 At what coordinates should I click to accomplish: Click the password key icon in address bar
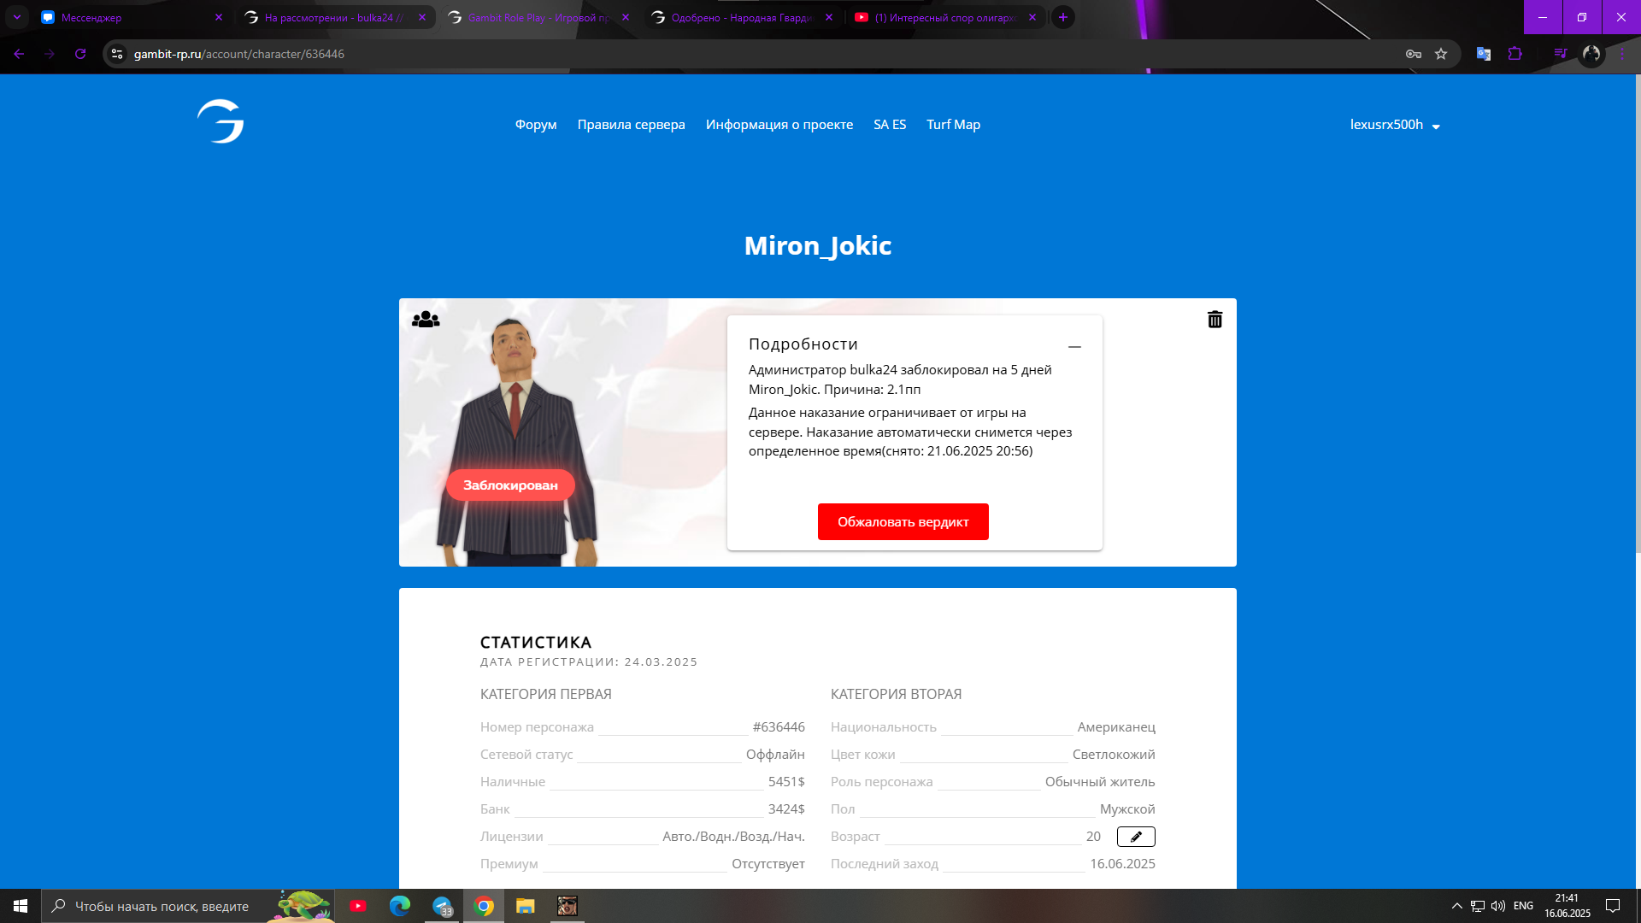(1414, 54)
